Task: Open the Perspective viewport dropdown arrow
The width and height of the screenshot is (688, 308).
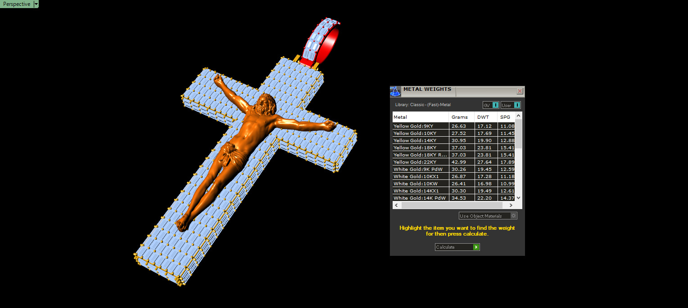Action: coord(36,4)
